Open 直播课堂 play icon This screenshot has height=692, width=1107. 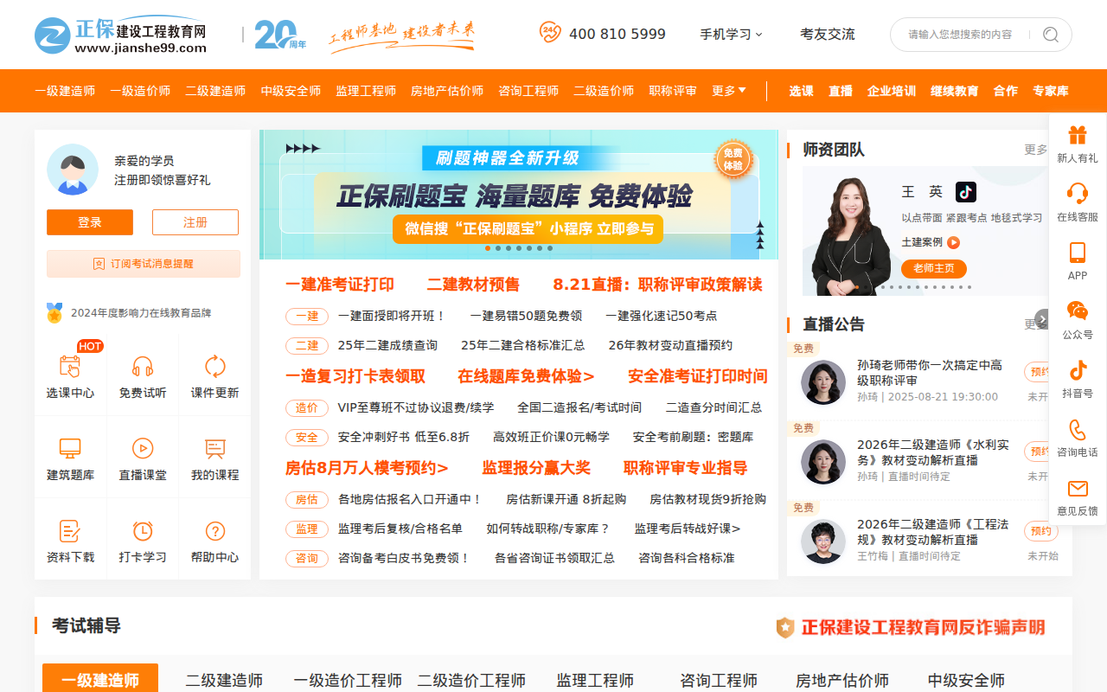pos(143,448)
